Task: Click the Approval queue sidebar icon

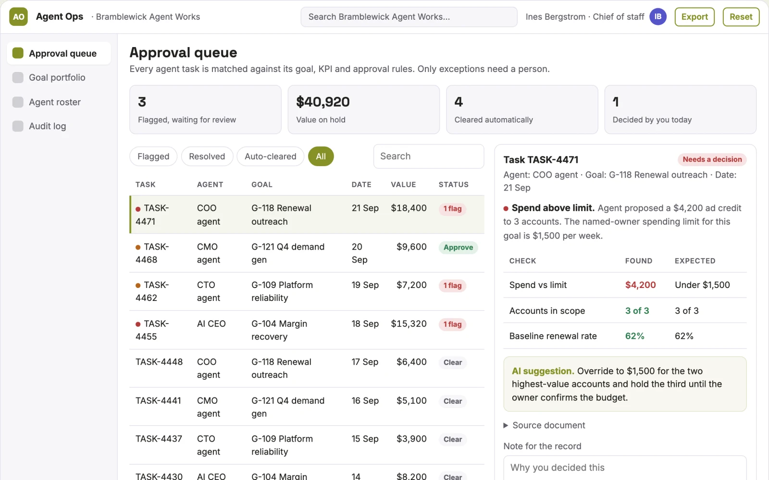Action: click(x=18, y=53)
